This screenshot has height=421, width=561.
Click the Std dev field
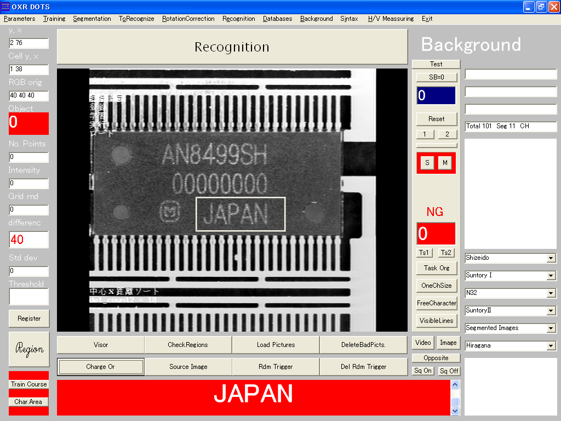pos(28,271)
